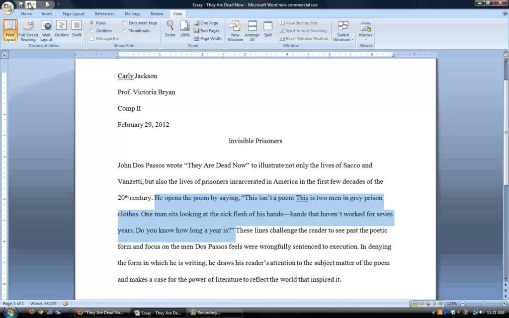Click the Two Pages zoom button
Image resolution: width=509 pixels, height=318 pixels.
[x=207, y=31]
